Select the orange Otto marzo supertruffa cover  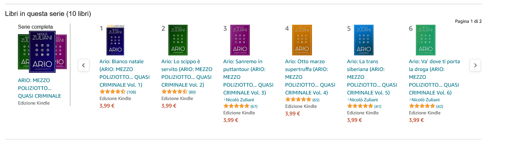tap(302, 40)
